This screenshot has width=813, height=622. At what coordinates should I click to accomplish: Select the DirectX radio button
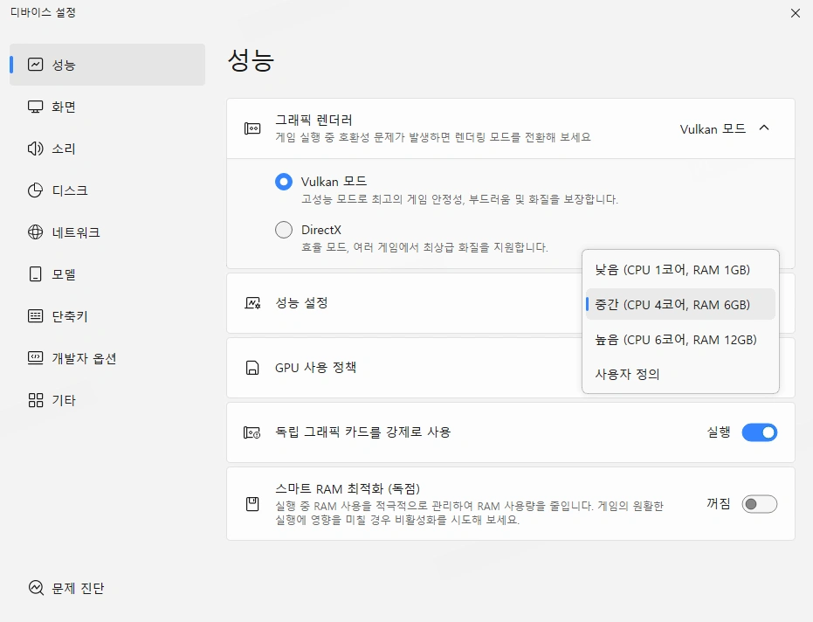click(284, 230)
